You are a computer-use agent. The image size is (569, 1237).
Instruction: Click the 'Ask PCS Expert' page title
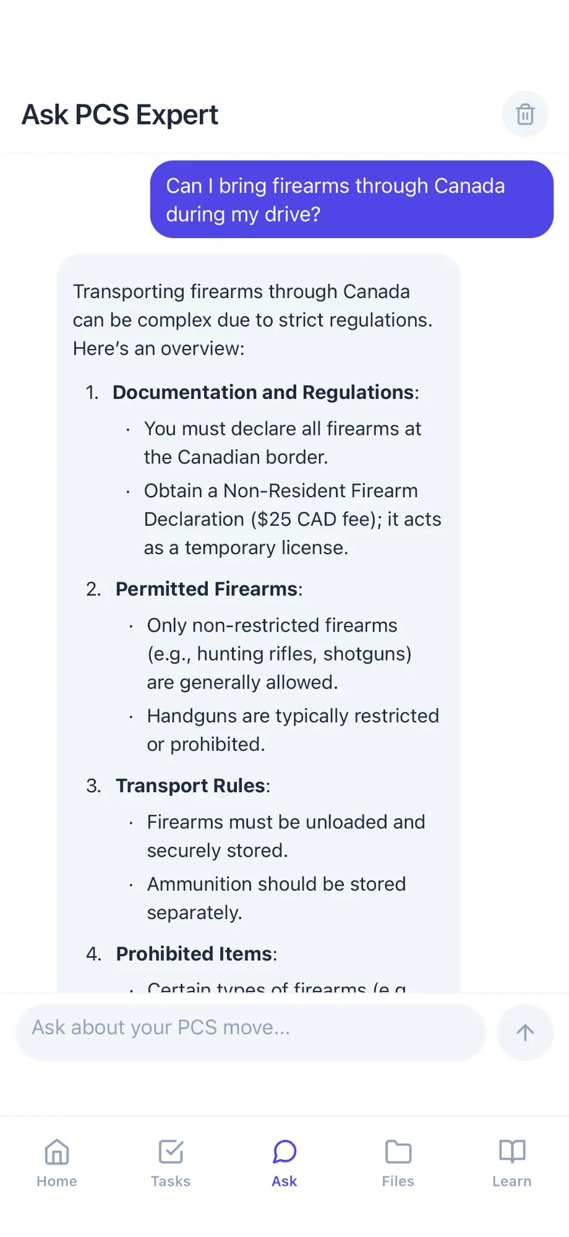(120, 115)
